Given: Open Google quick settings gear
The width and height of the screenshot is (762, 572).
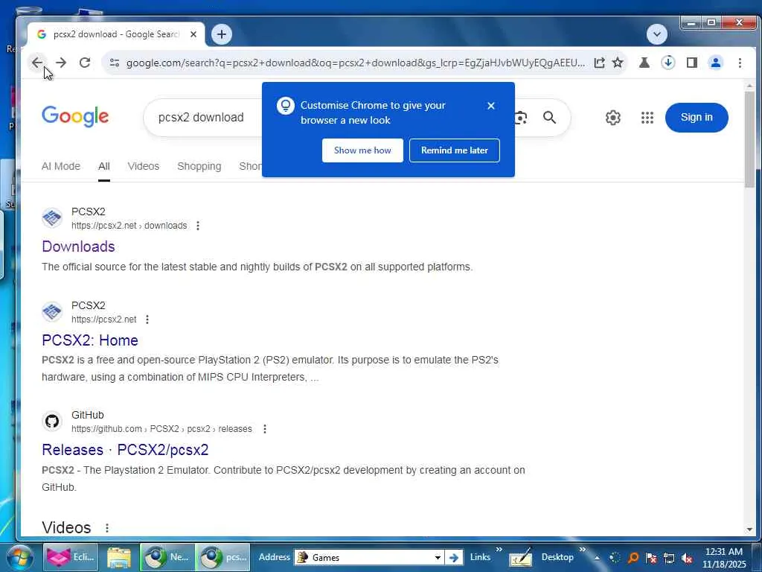Looking at the screenshot, I should click(613, 117).
